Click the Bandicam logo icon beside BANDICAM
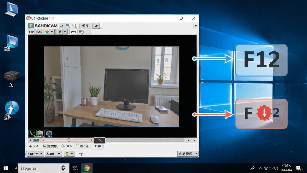 pyautogui.click(x=31, y=26)
